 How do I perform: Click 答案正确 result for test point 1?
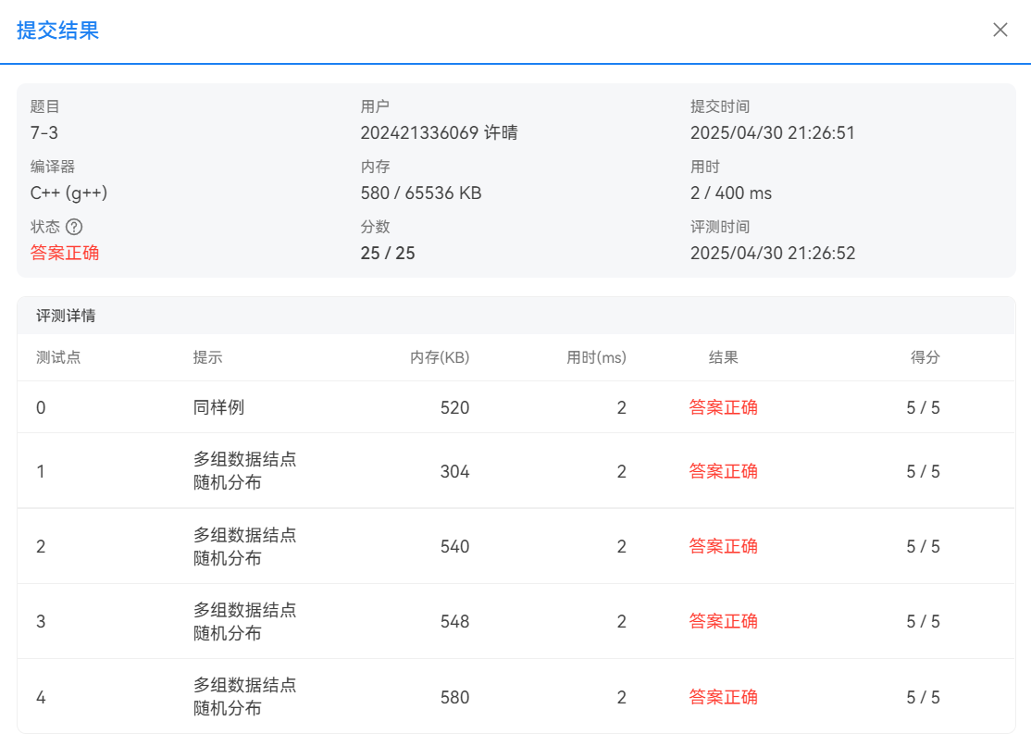[x=724, y=471]
